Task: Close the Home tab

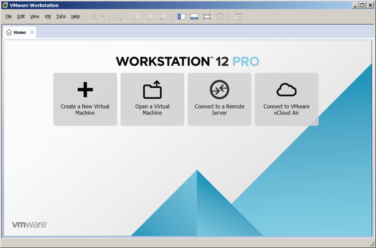Action: point(32,32)
